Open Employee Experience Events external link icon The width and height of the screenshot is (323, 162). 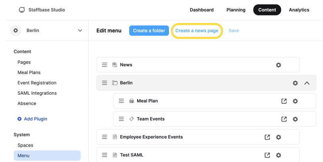pos(268,137)
